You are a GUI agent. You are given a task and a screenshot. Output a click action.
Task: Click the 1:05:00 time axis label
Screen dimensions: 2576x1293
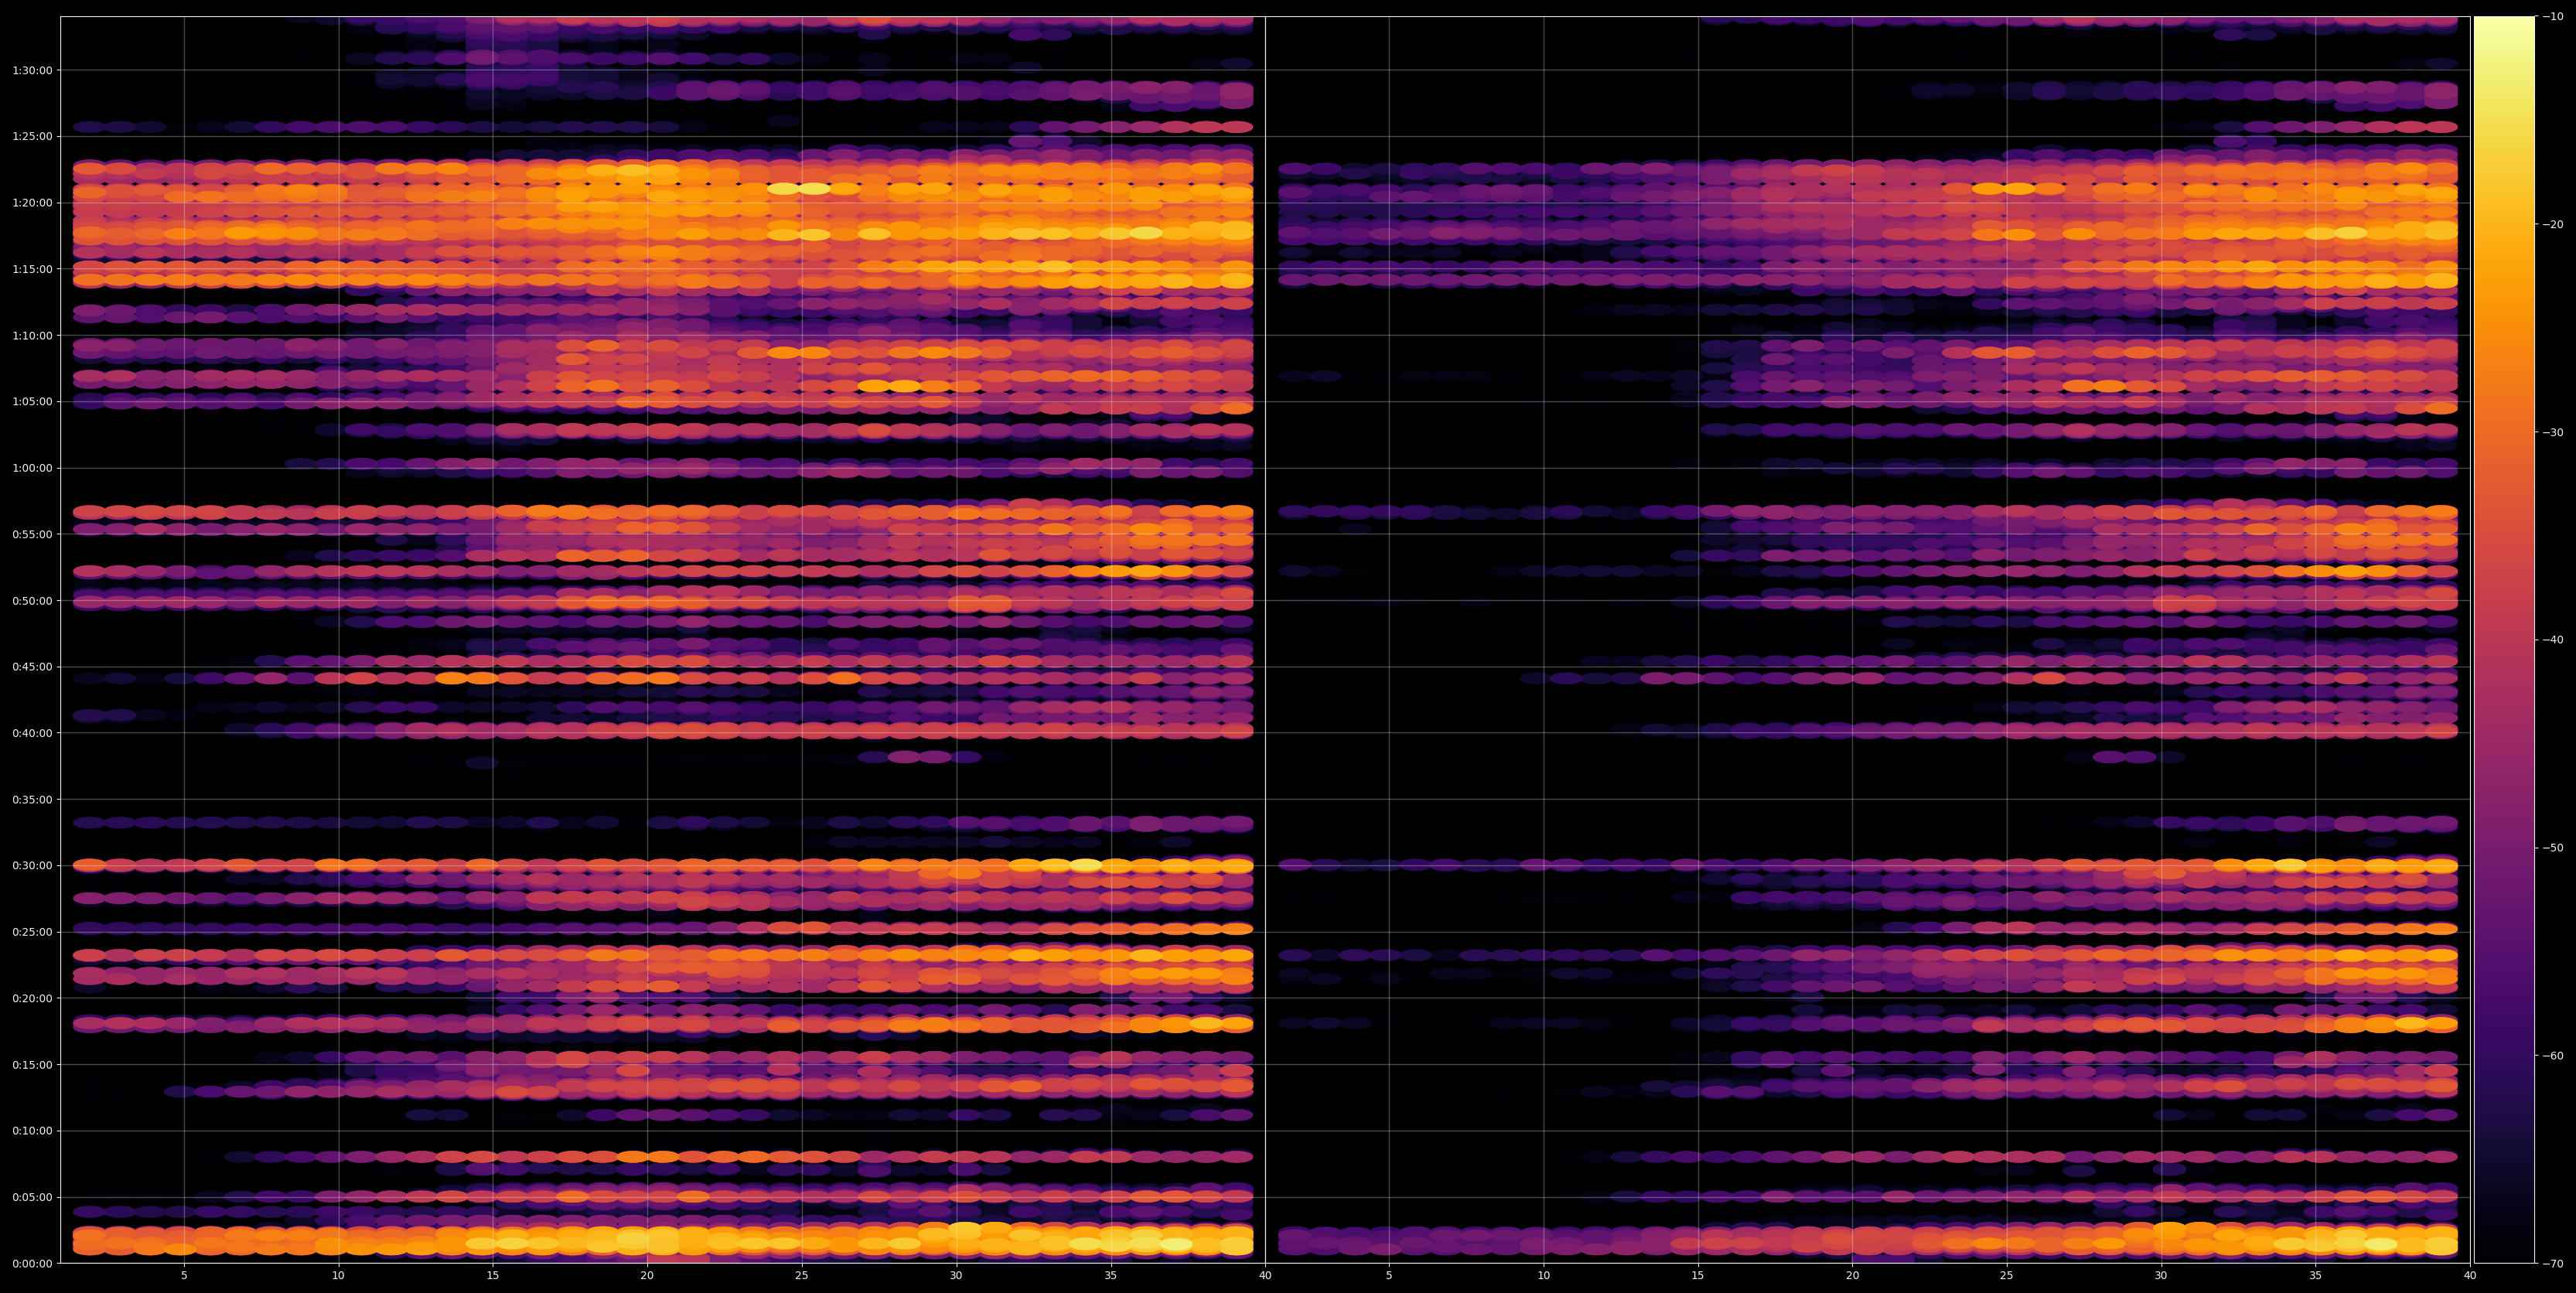click(x=32, y=402)
